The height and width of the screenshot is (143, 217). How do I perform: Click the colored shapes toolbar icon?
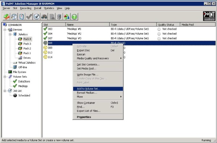coord(67,17)
